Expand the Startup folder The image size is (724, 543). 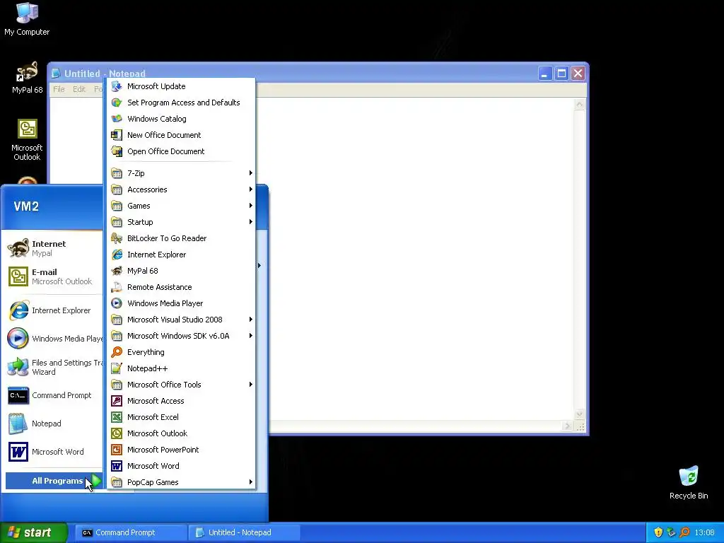pyautogui.click(x=181, y=222)
